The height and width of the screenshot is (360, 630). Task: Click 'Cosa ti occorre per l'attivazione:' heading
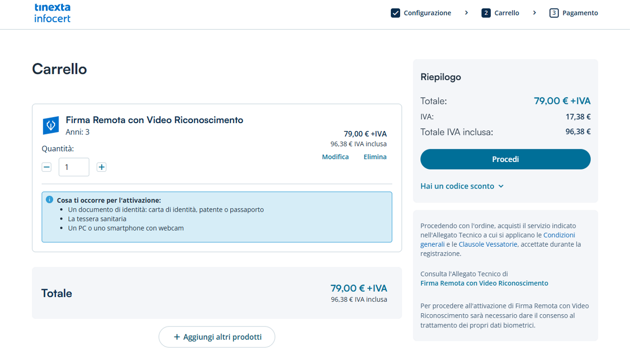(x=109, y=200)
